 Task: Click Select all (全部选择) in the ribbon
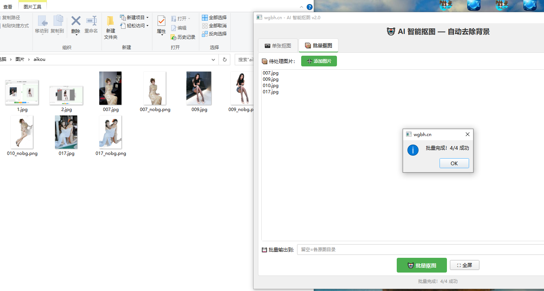point(214,17)
